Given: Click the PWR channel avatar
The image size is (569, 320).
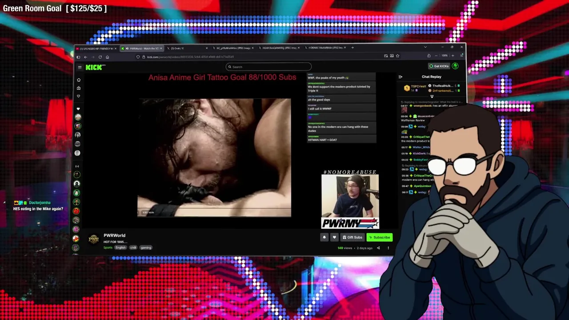Looking at the screenshot, I should (x=93, y=239).
